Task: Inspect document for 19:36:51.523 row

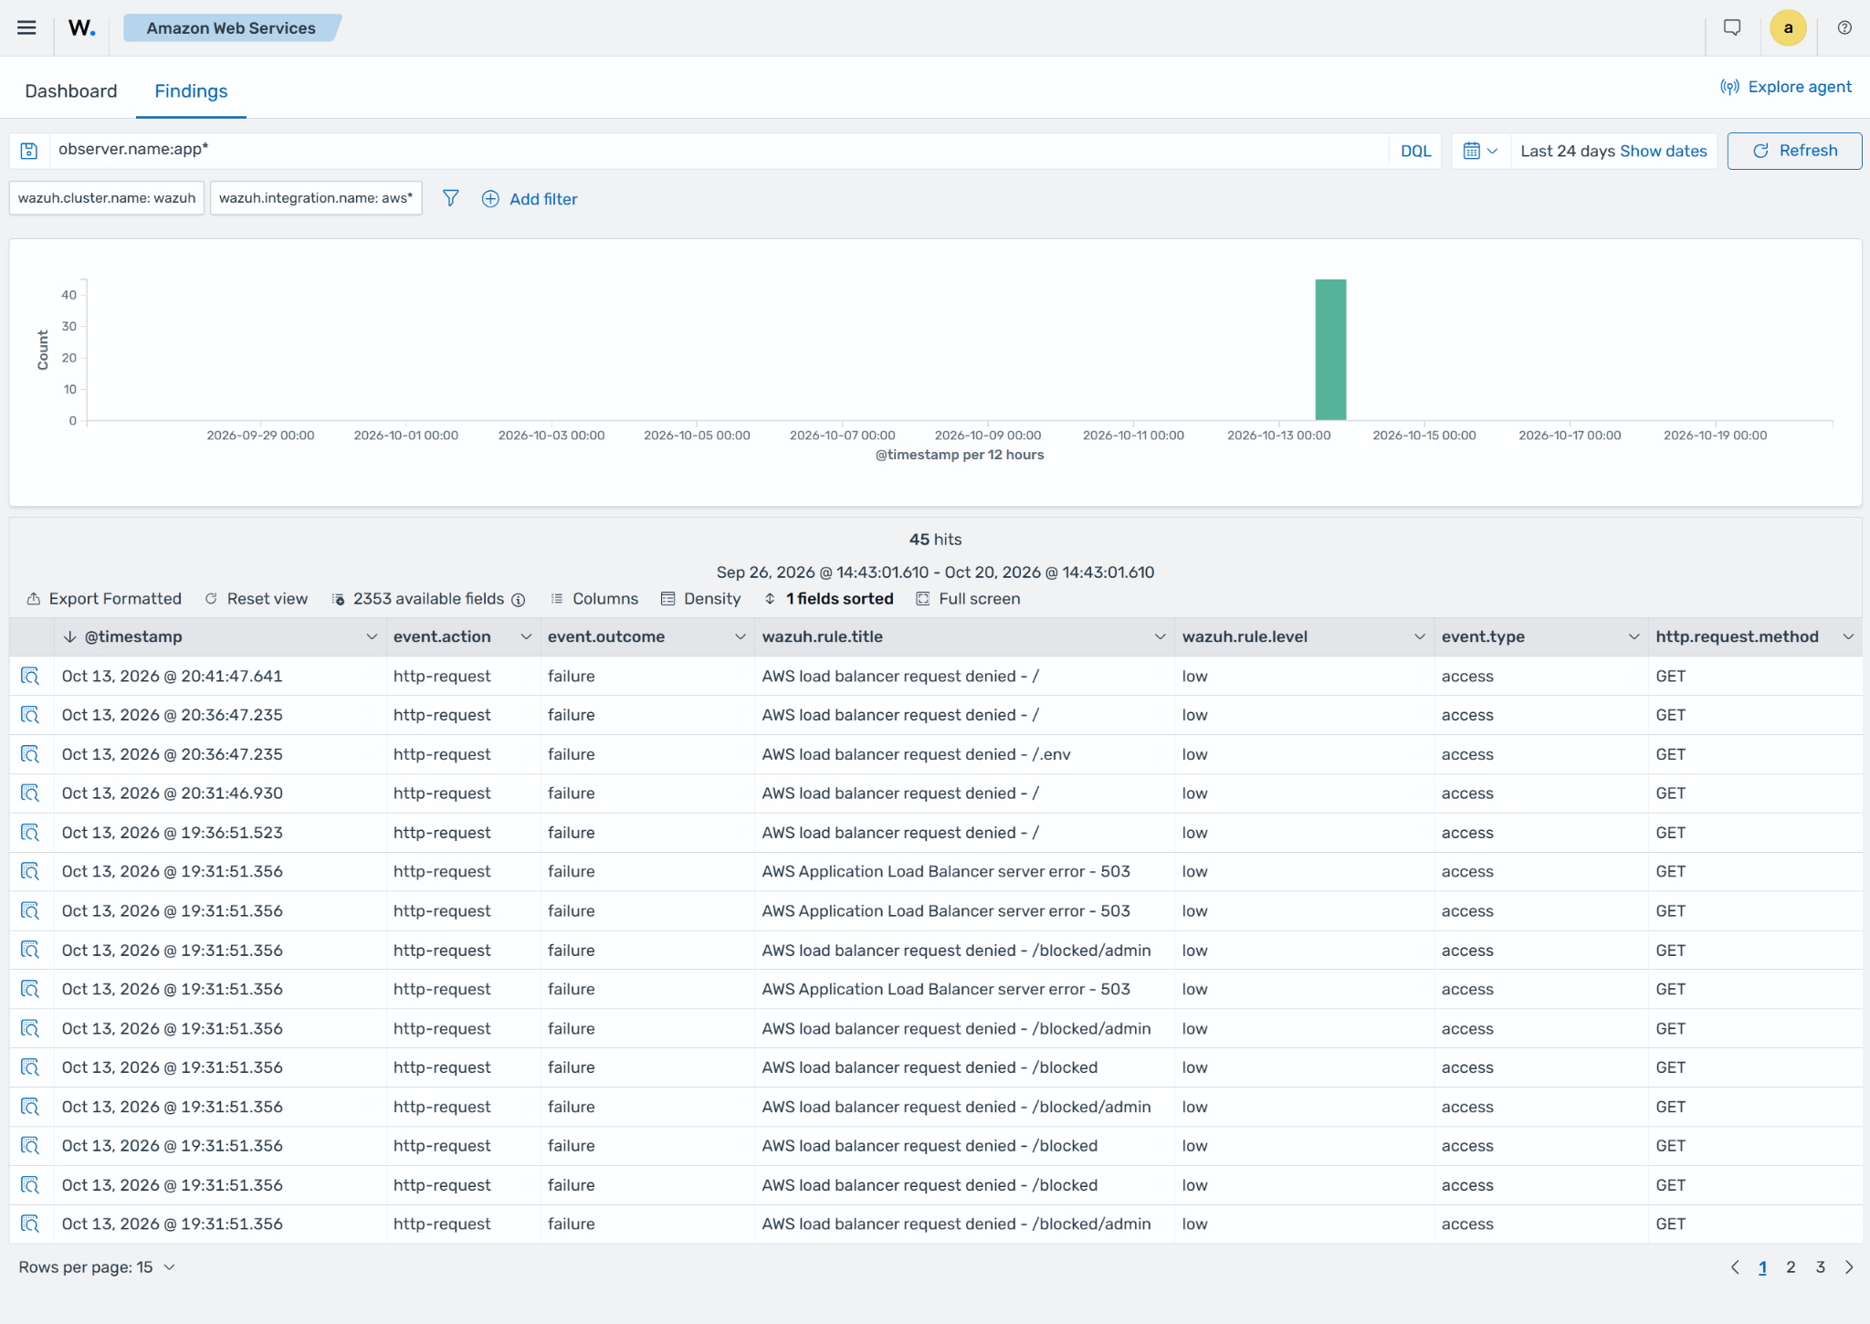Action: (x=30, y=833)
